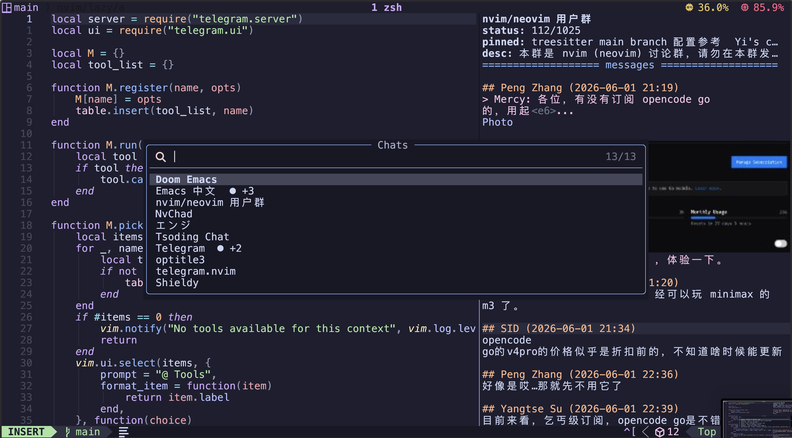Click the vim.ui.select(items, { line
The width and height of the screenshot is (792, 438).
[143, 363]
